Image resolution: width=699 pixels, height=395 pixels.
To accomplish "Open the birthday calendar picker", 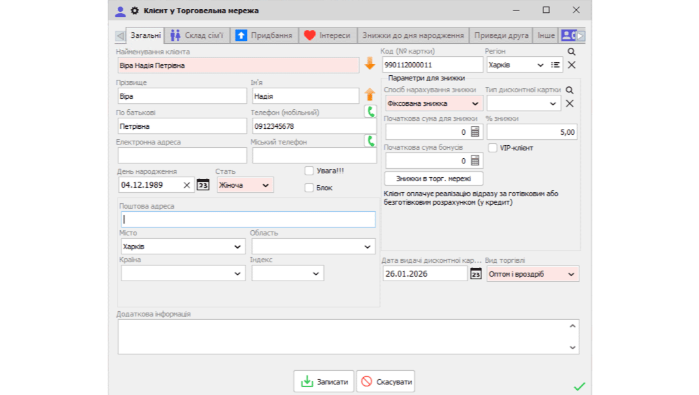I will [203, 185].
